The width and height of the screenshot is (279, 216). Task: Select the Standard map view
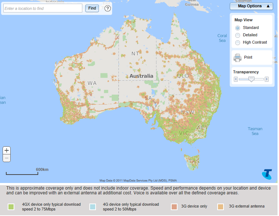pos(237,28)
